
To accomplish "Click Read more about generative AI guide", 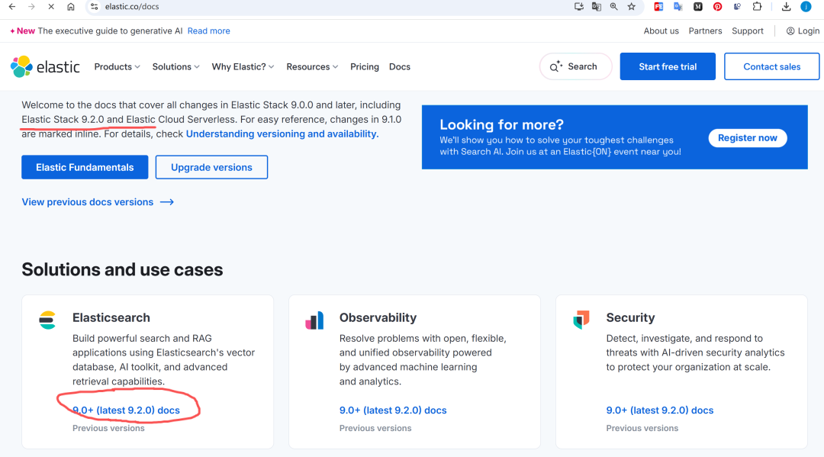I will point(208,31).
